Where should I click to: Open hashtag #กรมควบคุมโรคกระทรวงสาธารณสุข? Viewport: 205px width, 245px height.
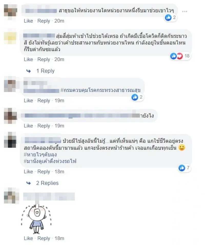tap(100, 90)
